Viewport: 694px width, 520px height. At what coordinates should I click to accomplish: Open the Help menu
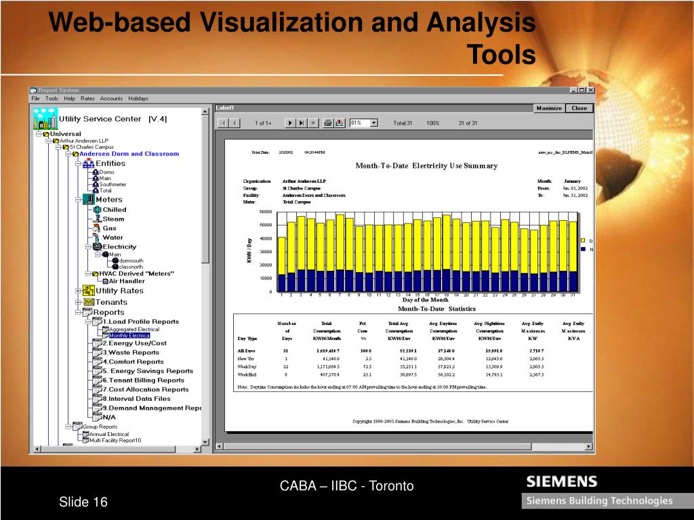70,99
